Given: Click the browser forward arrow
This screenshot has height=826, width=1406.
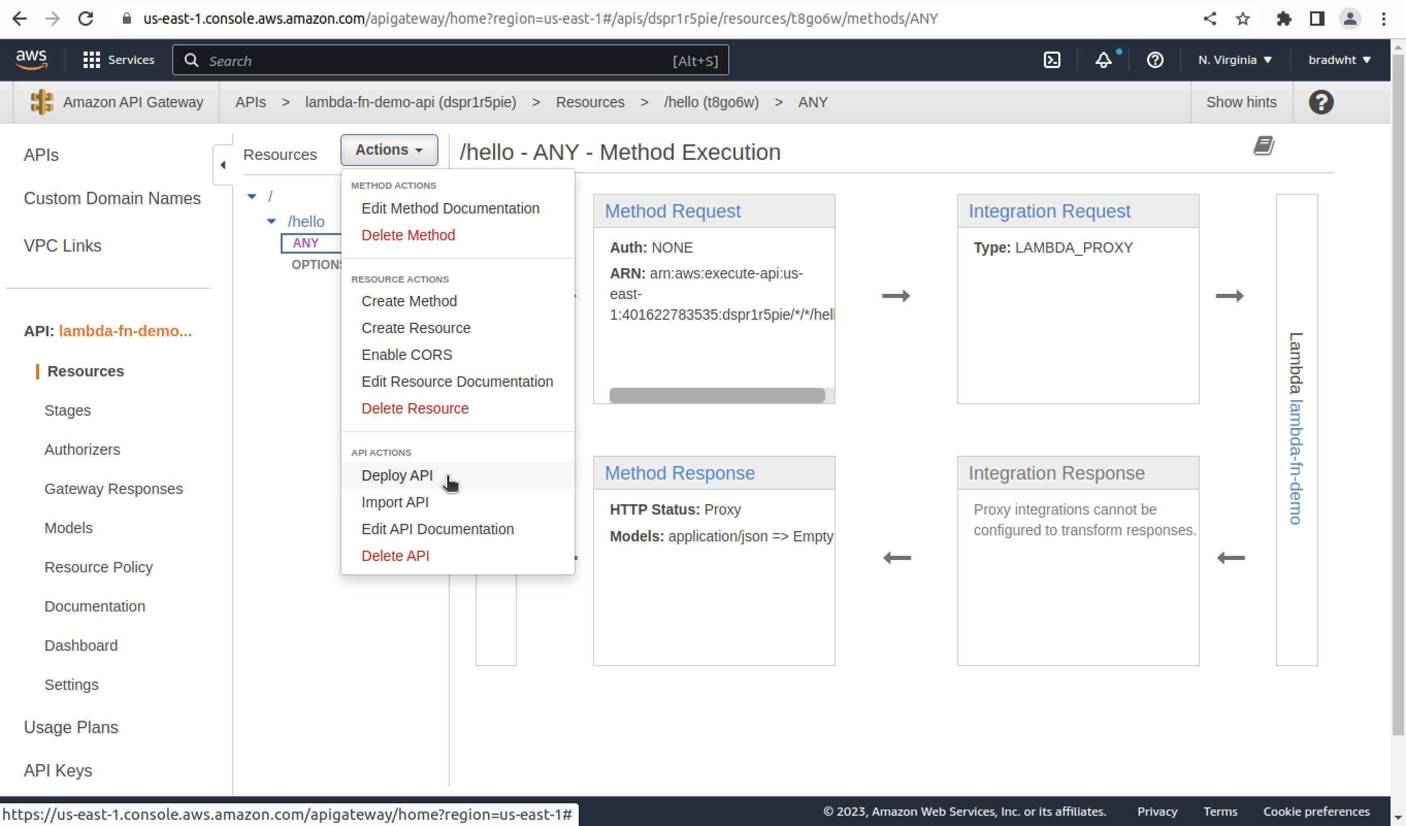Looking at the screenshot, I should 53,19.
